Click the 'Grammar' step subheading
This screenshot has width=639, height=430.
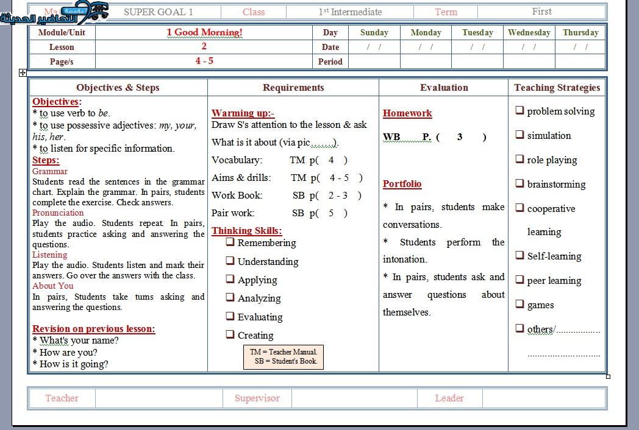tap(50, 171)
